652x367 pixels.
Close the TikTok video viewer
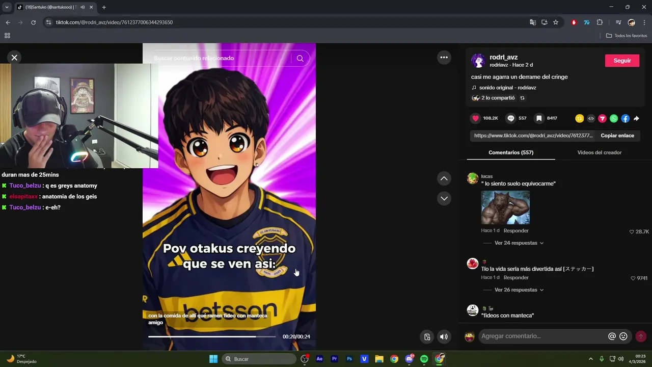pyautogui.click(x=14, y=58)
